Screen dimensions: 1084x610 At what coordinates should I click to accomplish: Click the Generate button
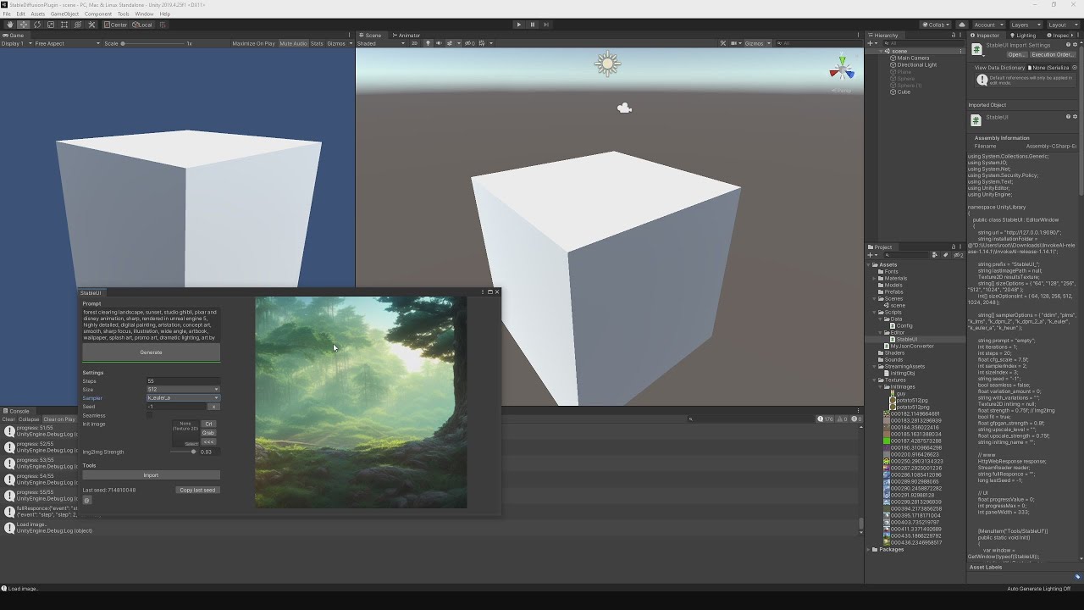pos(151,352)
